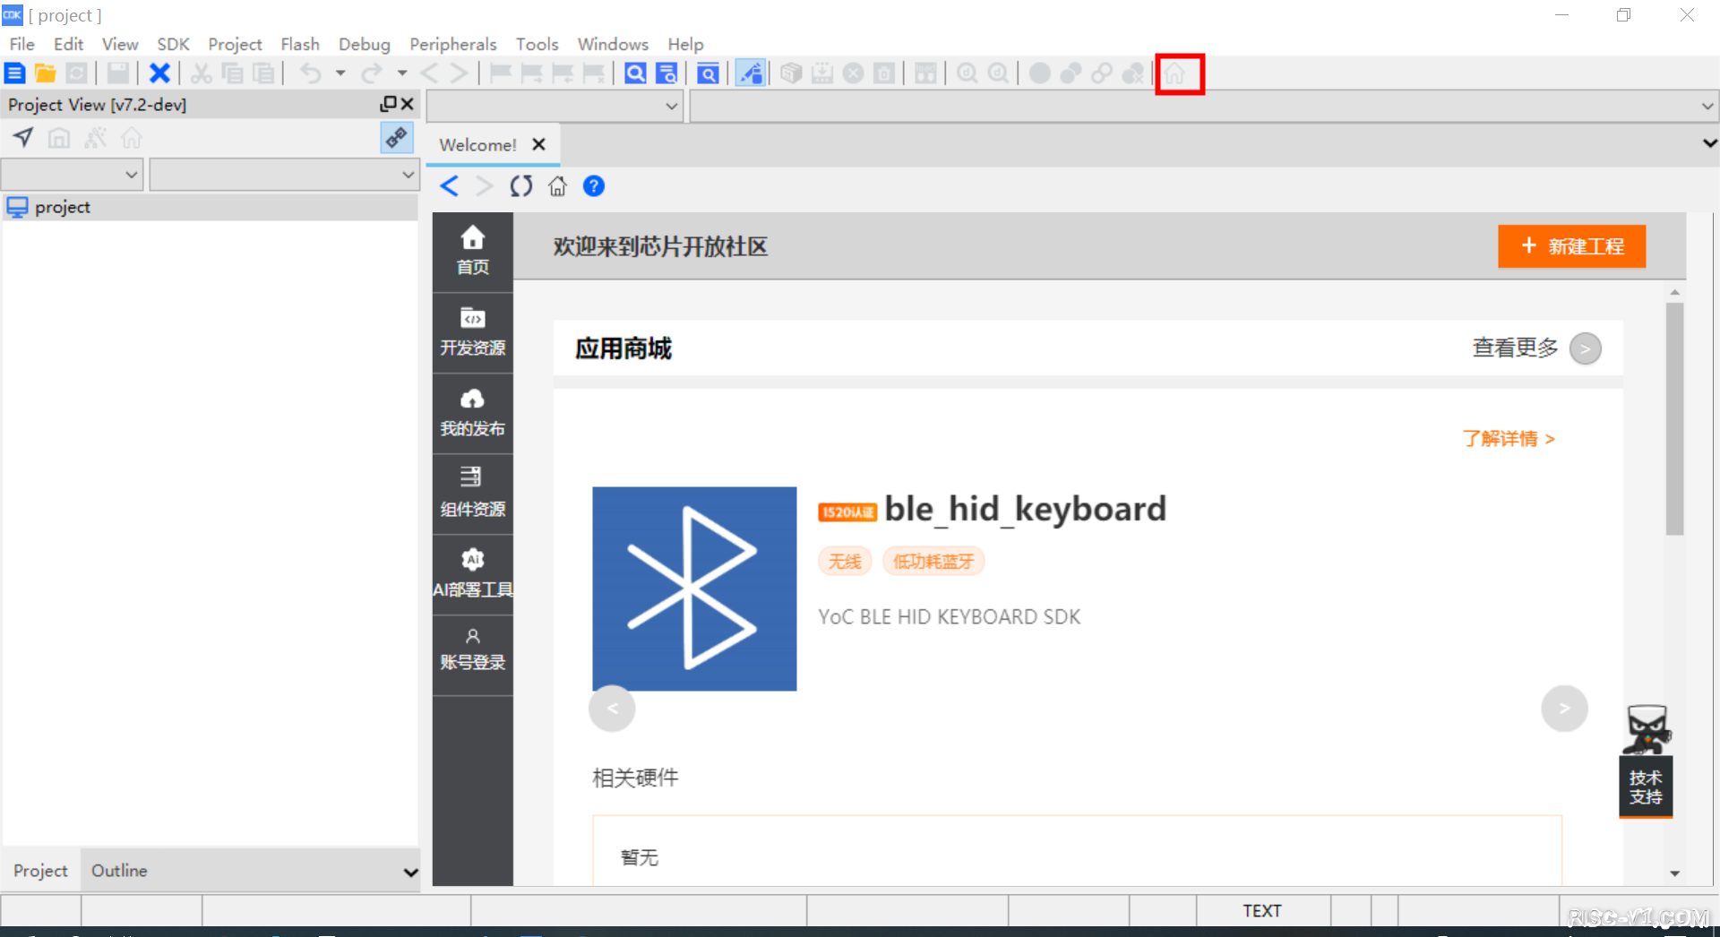Screen dimensions: 1720x937
Task: Click the open folder toolbar icon
Action: [x=45, y=73]
